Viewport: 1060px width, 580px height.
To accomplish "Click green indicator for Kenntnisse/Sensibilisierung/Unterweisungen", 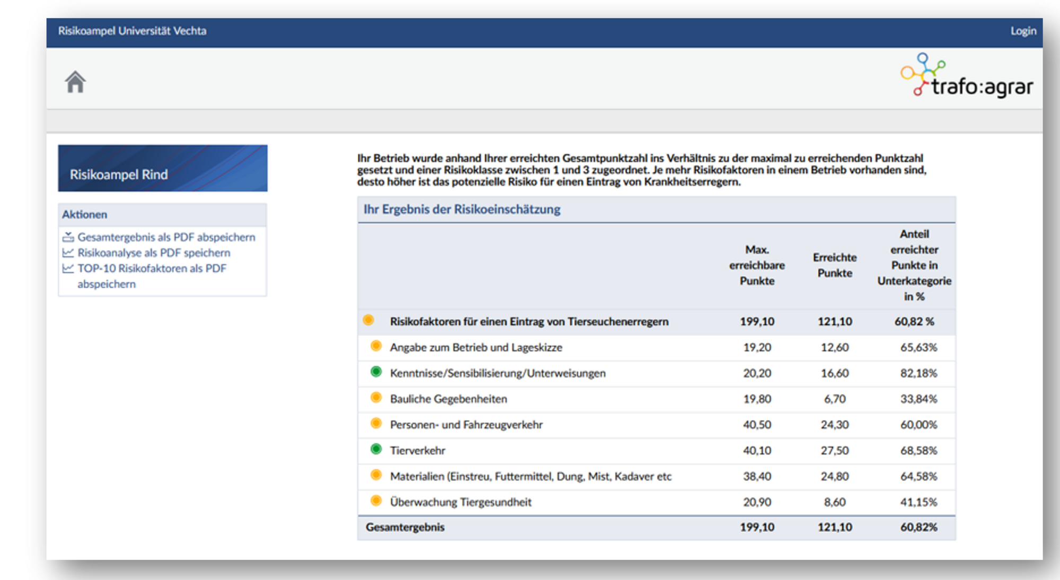I will (x=376, y=372).
